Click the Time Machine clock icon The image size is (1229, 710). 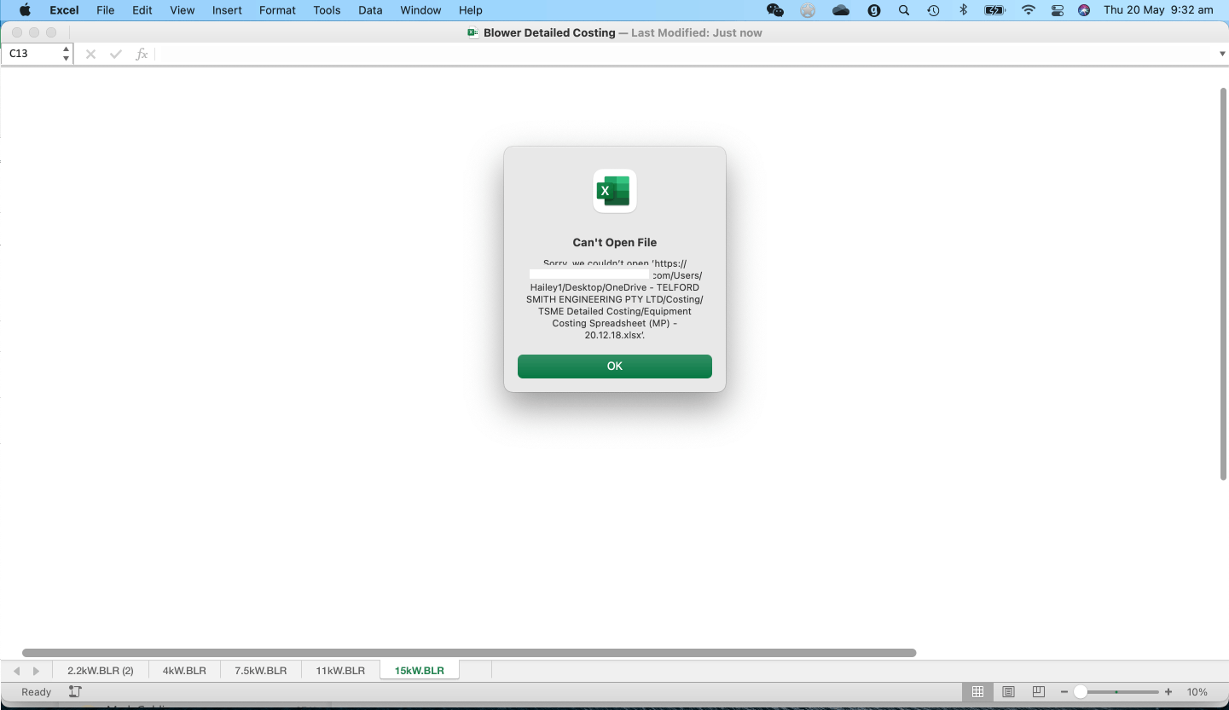point(934,10)
